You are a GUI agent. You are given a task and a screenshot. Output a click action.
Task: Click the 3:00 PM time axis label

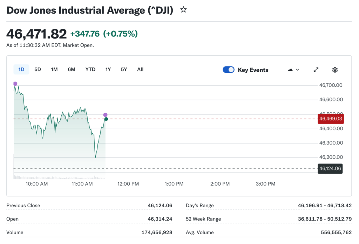click(266, 184)
